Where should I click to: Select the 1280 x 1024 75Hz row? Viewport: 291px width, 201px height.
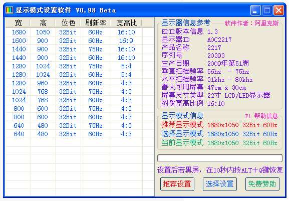tap(80, 66)
